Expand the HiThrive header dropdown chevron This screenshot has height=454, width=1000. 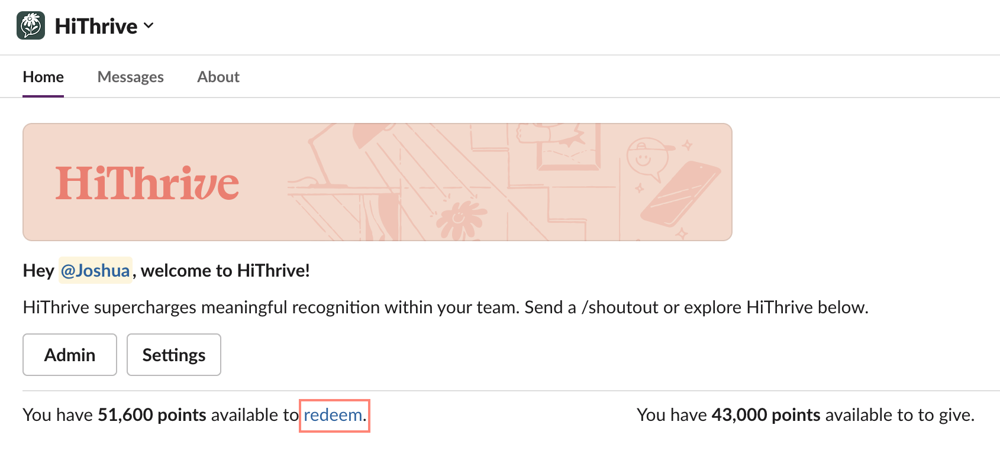(x=149, y=25)
